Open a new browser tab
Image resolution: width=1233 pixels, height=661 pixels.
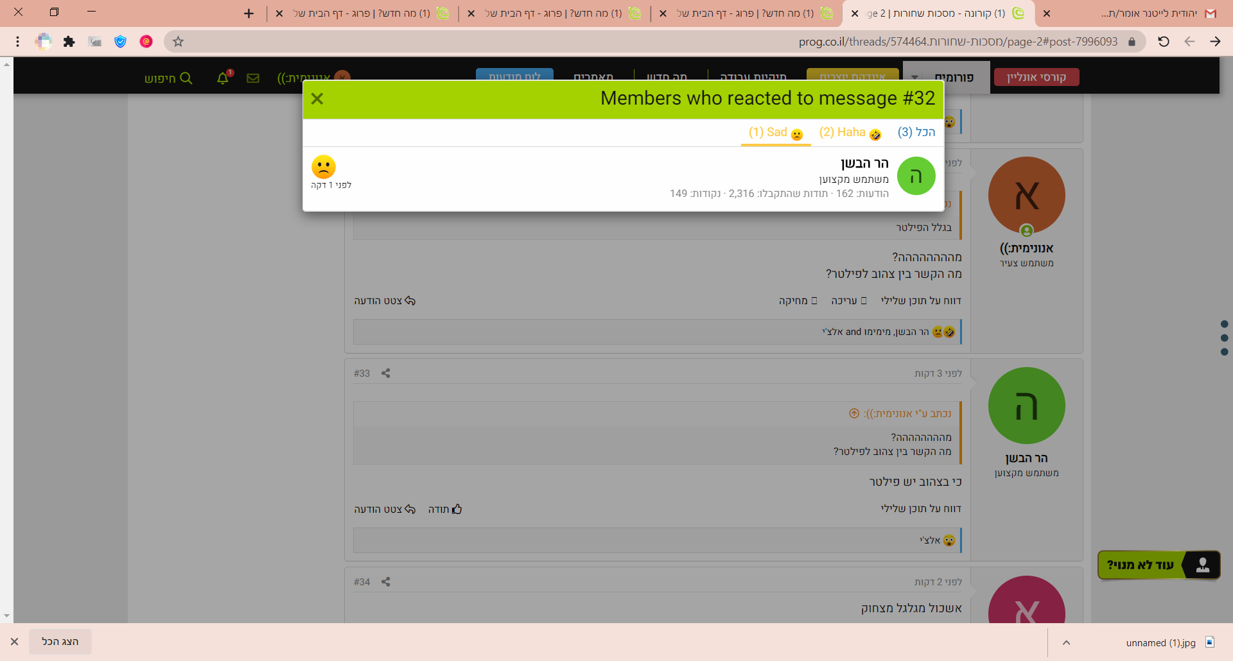click(x=249, y=13)
